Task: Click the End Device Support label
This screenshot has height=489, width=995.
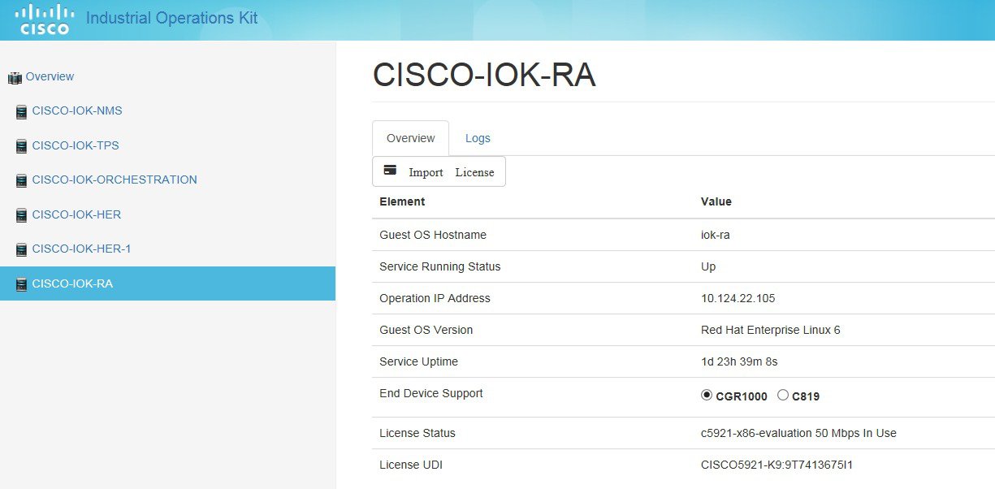Action: coord(431,393)
